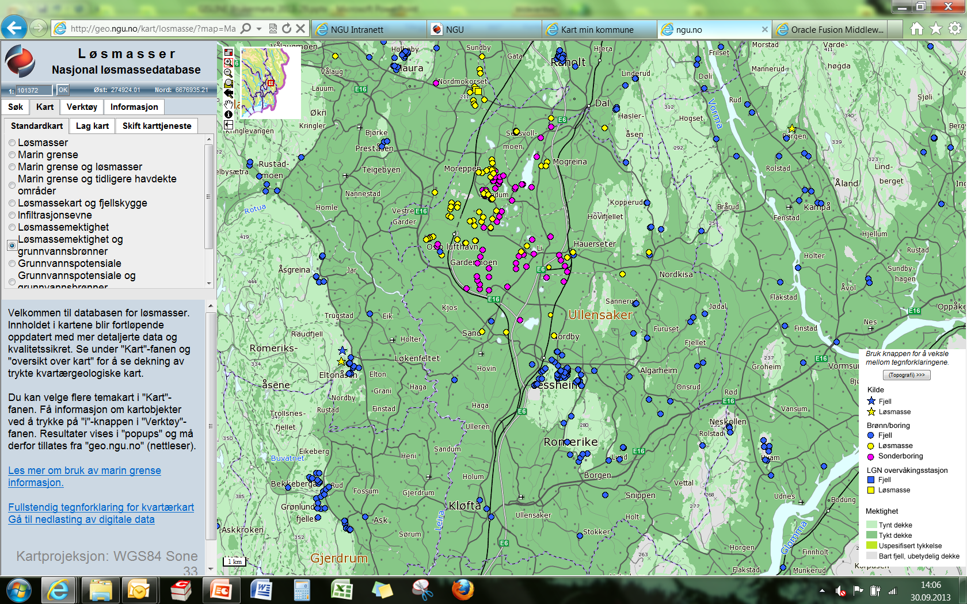Click info panel scrollbar up arrow

tap(210, 306)
